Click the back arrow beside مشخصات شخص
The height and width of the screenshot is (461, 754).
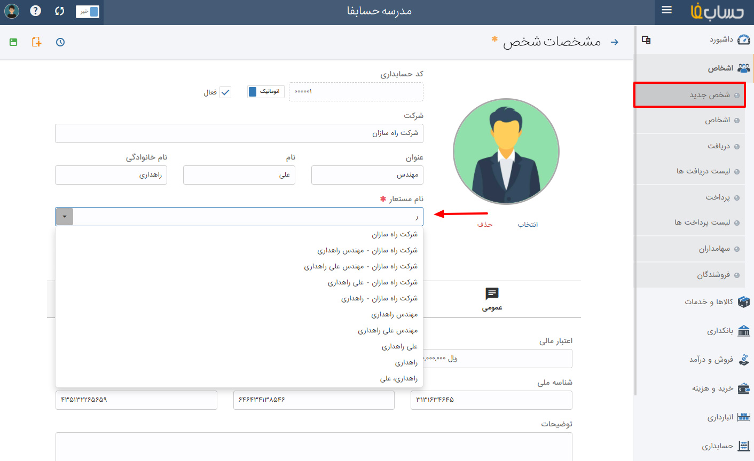coord(615,42)
